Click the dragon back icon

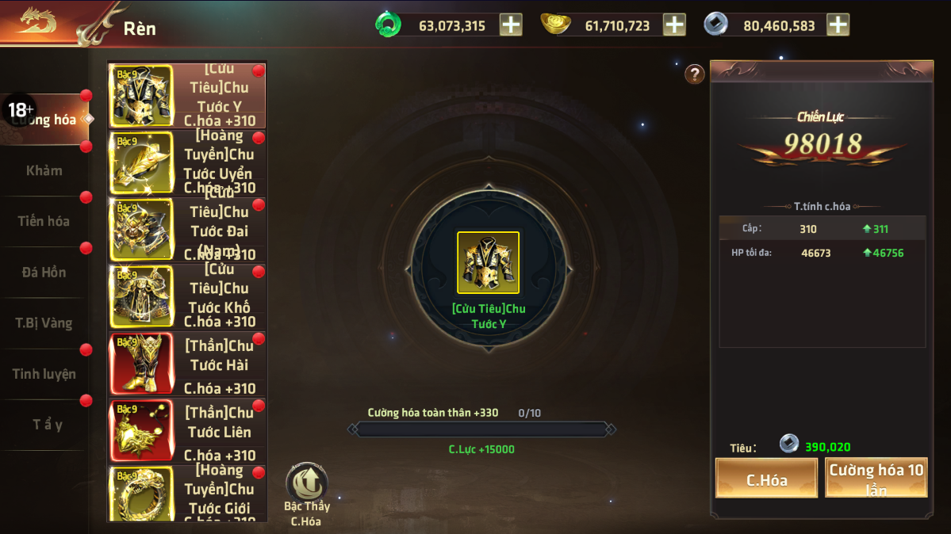coord(37,22)
